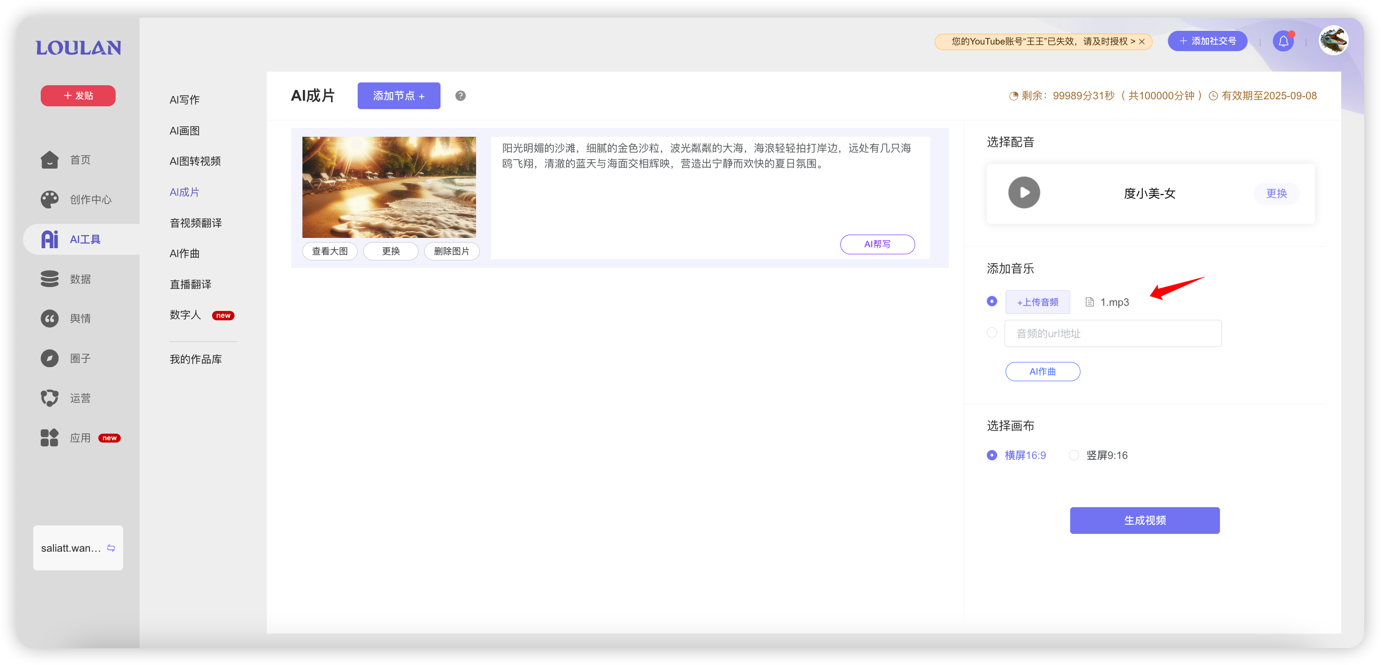1381x665 pixels.
Task: Click the uploaded 1.mp3 filename
Action: 1115,303
